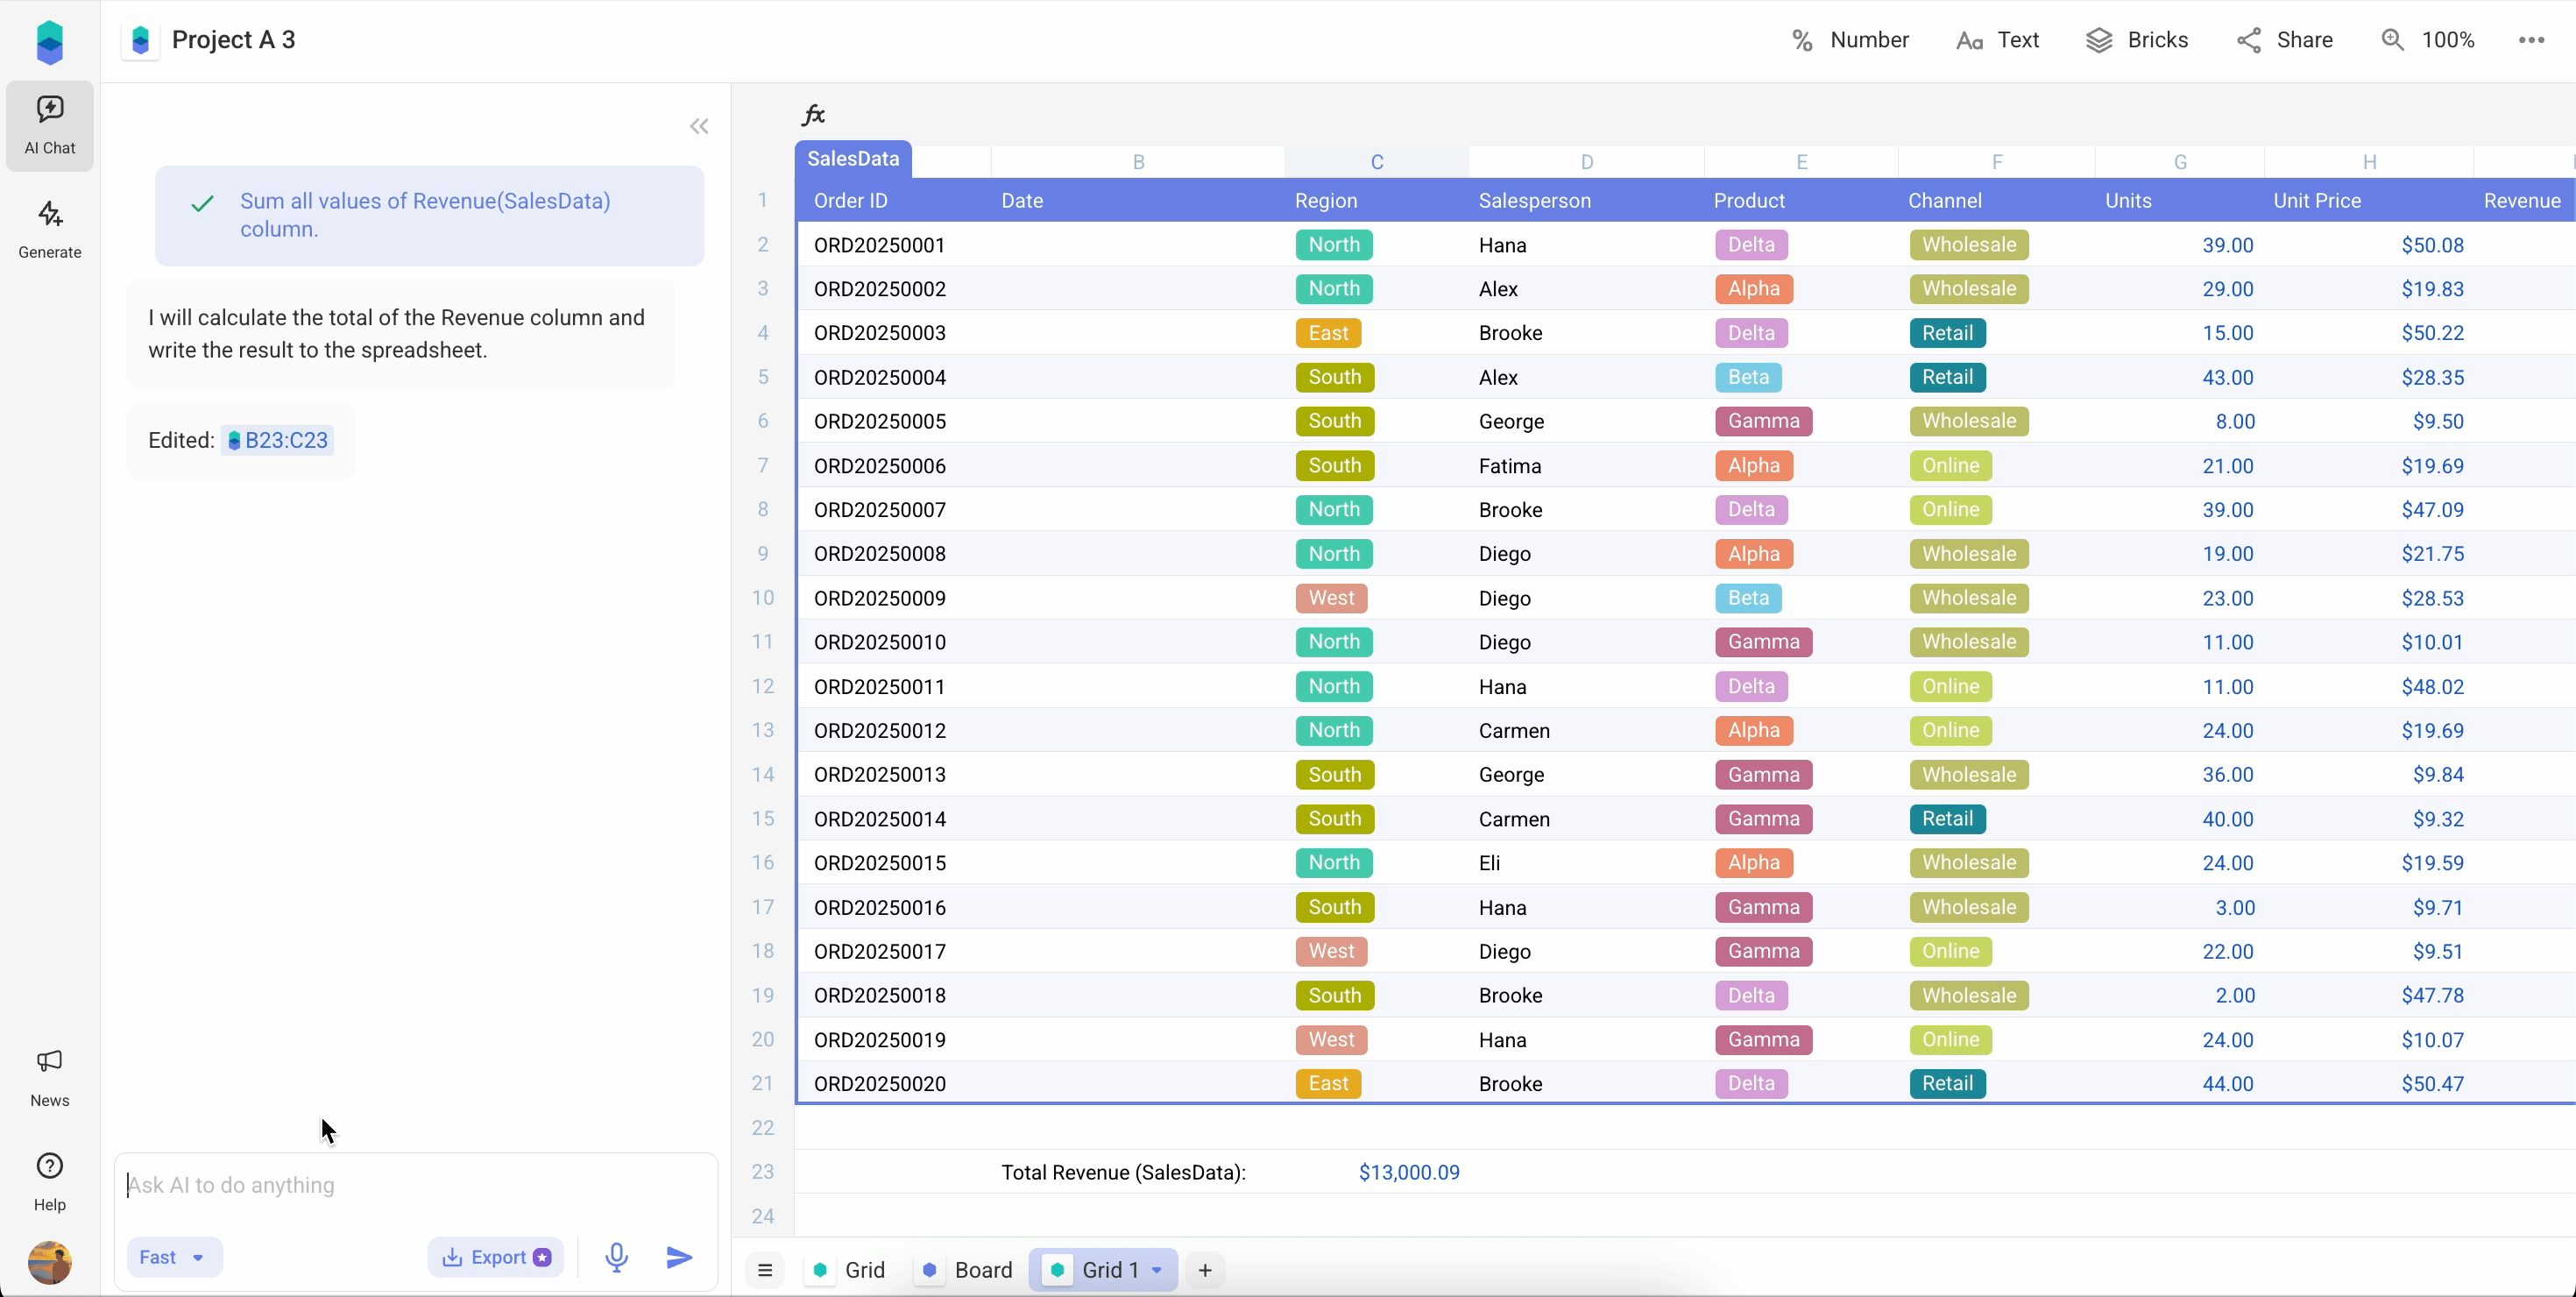
Task: Open the Bricks toolbar menu
Action: 2137,40
